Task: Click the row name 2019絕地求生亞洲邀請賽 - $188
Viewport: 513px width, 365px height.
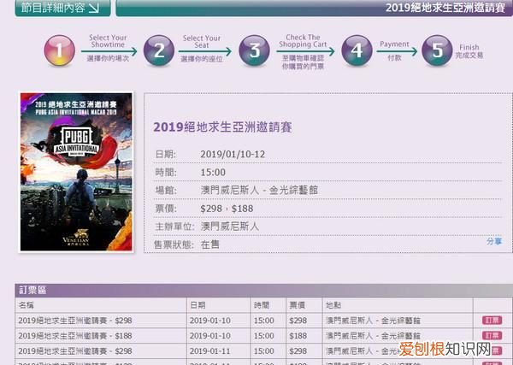Action: click(75, 336)
